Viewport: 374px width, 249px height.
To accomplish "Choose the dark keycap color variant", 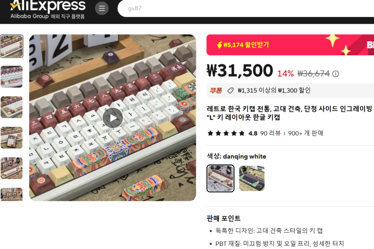I will [252, 178].
